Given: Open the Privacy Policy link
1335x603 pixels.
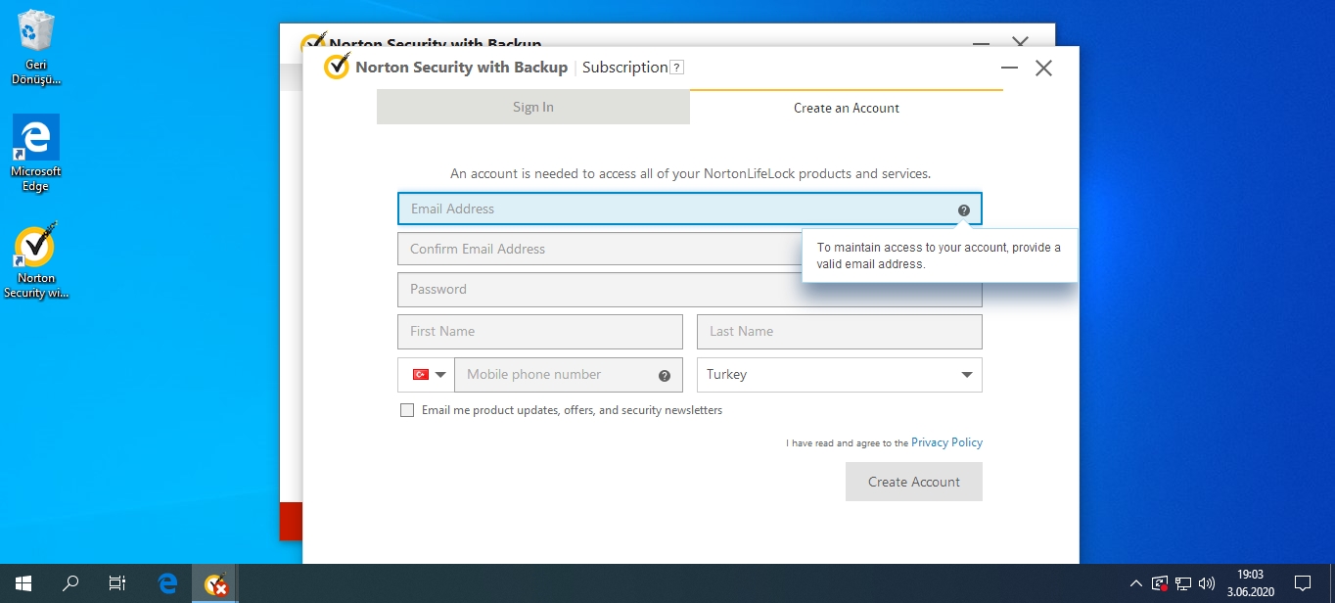Looking at the screenshot, I should click(x=946, y=442).
